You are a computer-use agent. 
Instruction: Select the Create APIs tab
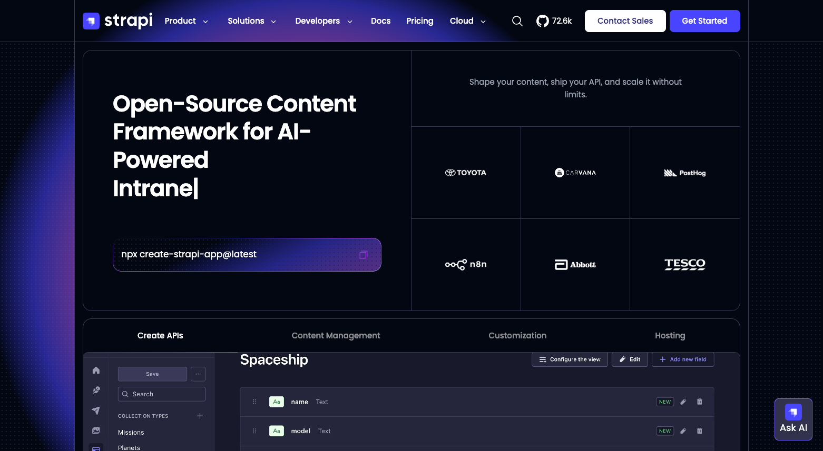click(160, 336)
